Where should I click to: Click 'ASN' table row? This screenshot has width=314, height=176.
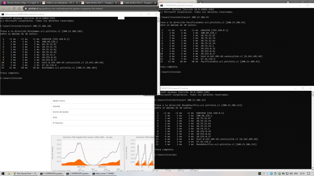[102, 117]
